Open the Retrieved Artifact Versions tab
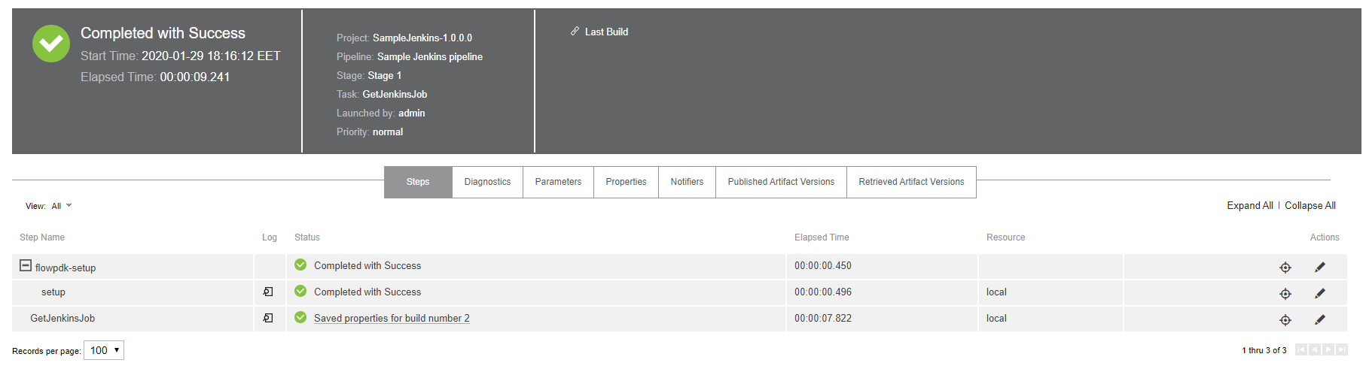The width and height of the screenshot is (1366, 372). [911, 182]
